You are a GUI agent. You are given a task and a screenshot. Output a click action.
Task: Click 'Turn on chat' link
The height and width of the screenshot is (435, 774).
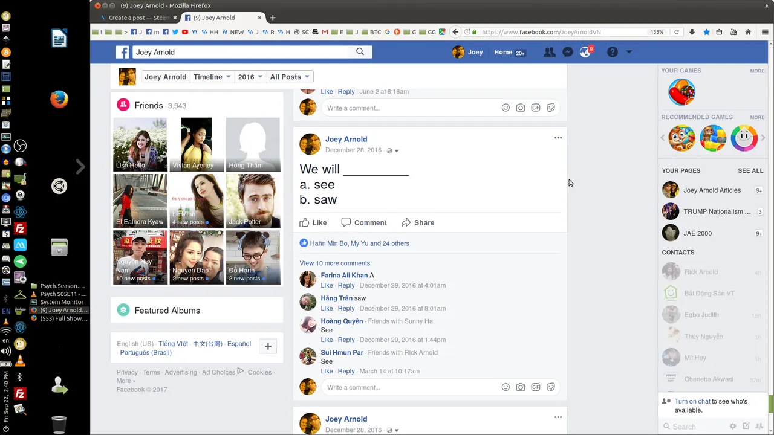[x=692, y=401]
